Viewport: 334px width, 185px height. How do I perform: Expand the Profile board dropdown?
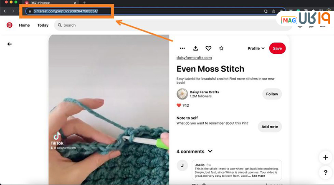256,48
